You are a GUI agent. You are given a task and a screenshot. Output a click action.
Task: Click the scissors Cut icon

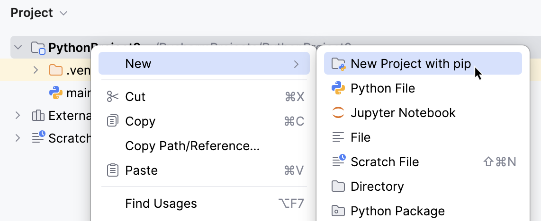tap(112, 97)
